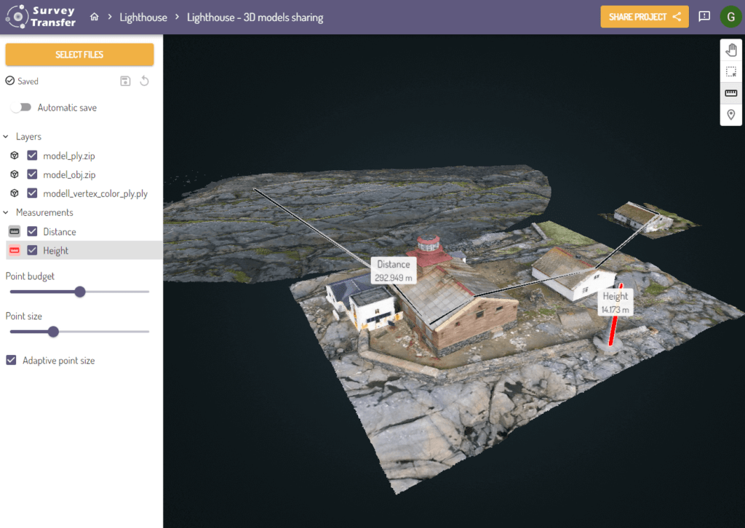
Task: Click the location pin marker tool
Action: pyautogui.click(x=731, y=115)
